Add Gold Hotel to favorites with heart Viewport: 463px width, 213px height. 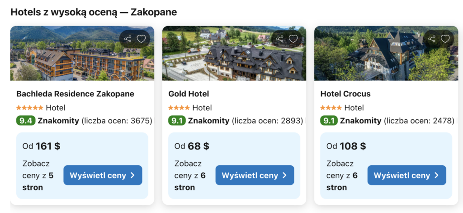point(293,39)
